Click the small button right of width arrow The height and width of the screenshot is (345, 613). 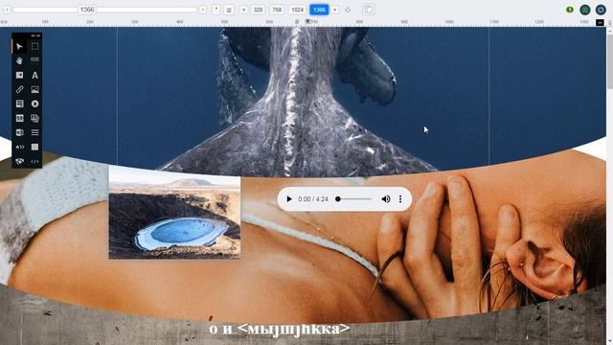(x=216, y=10)
